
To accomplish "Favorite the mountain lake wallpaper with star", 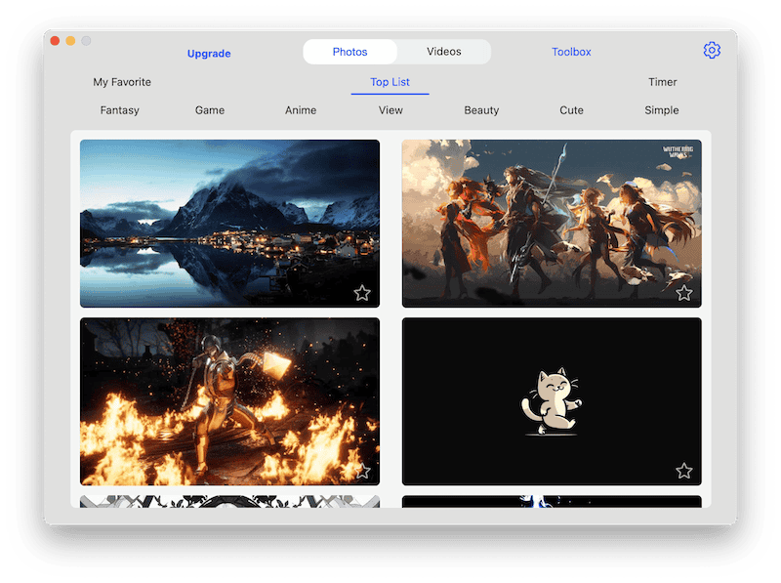I will 362,293.
